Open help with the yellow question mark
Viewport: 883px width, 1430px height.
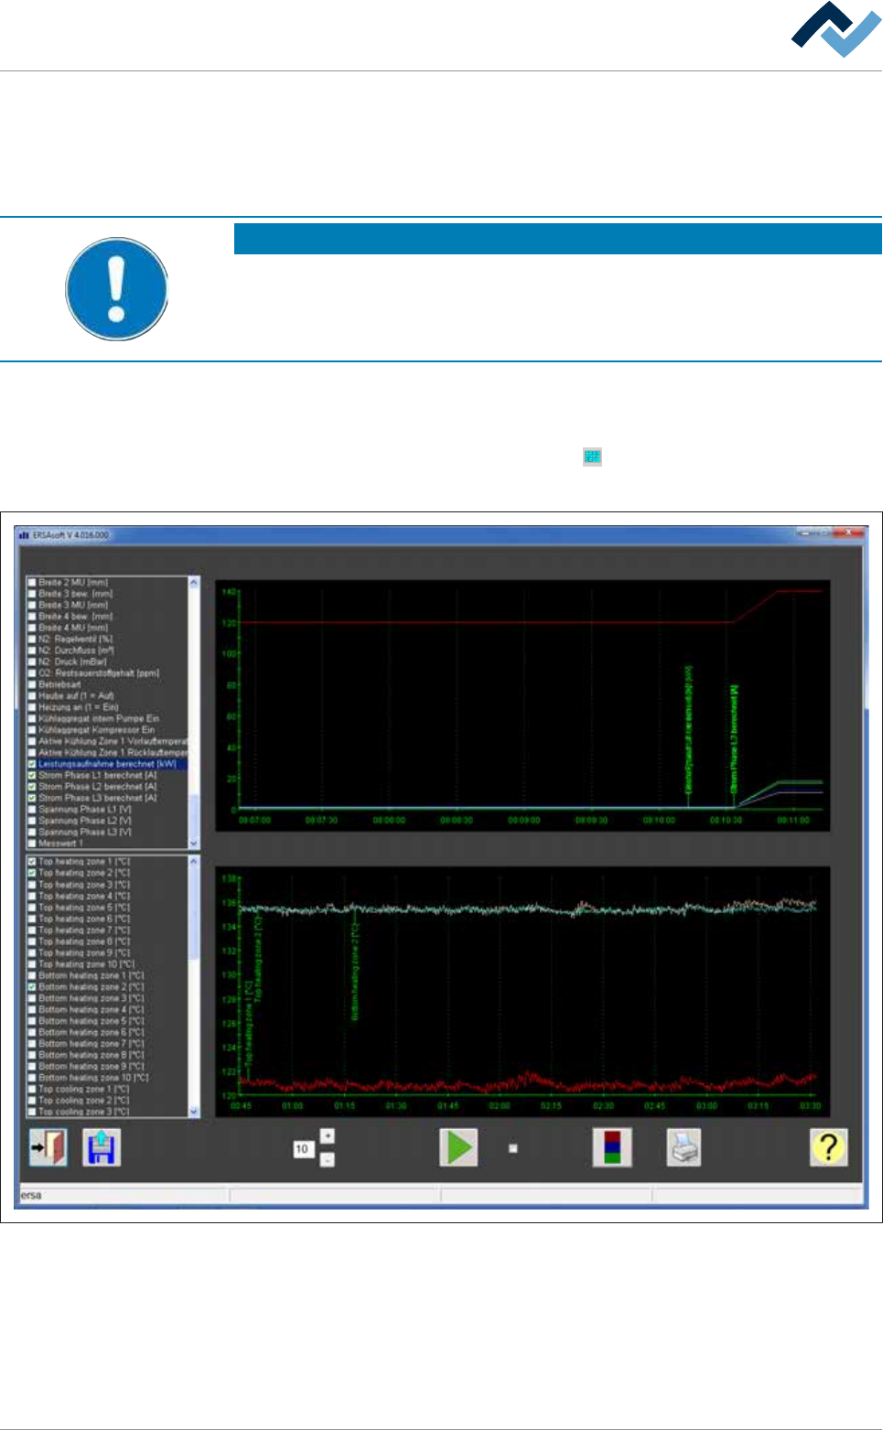point(828,1146)
